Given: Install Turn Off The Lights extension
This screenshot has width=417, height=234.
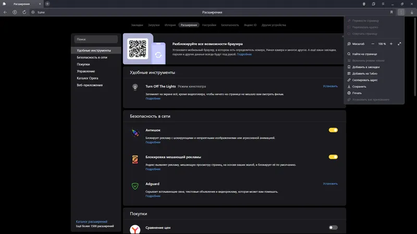Looking at the screenshot, I should pos(330,86).
